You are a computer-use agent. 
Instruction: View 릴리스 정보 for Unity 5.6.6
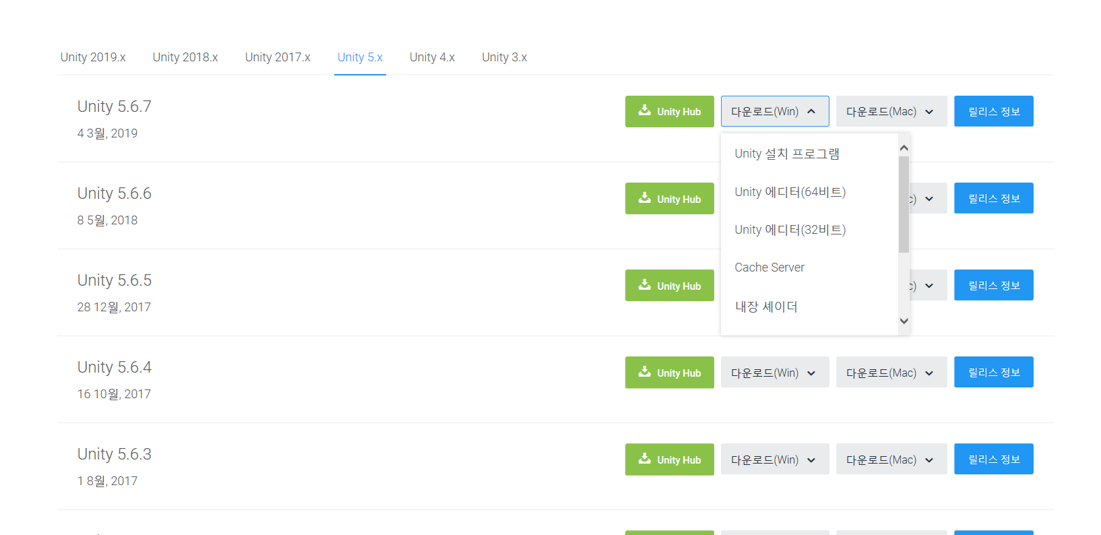tap(994, 198)
